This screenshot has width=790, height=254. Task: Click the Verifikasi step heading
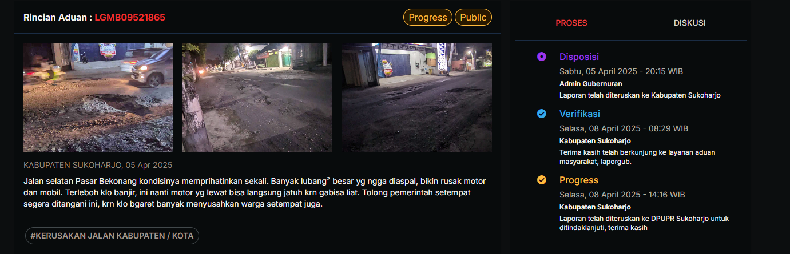point(579,114)
